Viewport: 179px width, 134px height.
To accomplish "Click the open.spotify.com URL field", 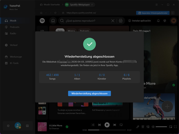I will [81, 13].
